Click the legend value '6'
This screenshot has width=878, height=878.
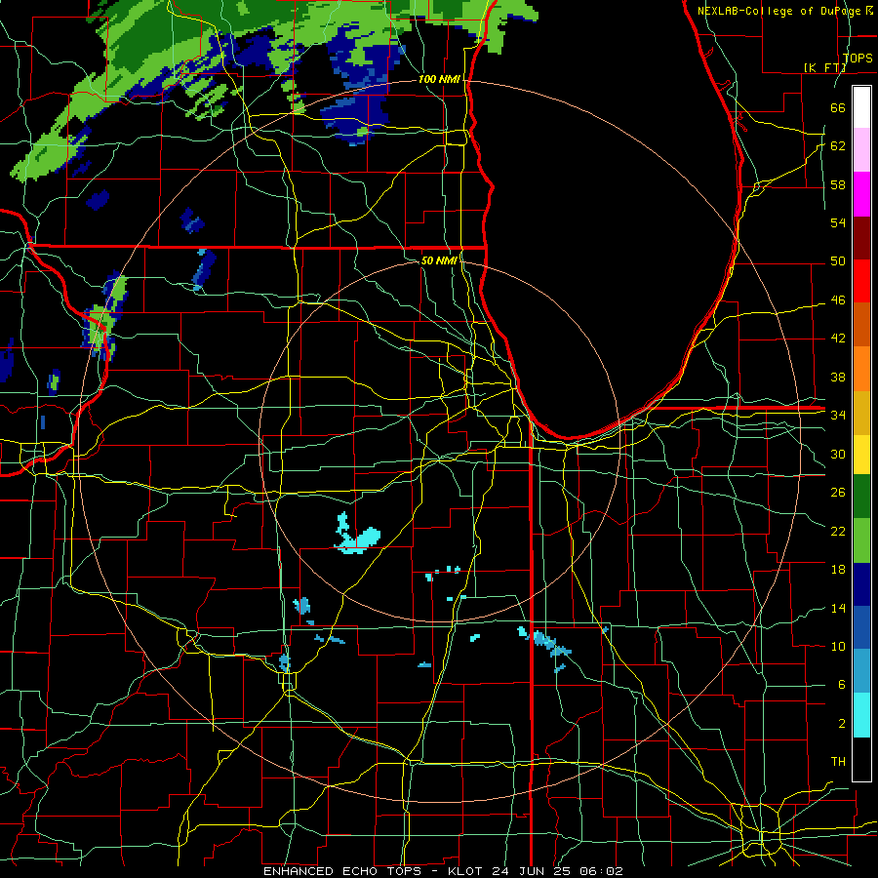[841, 685]
